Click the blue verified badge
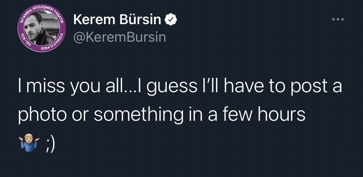This screenshot has height=177, width=363. tap(171, 20)
